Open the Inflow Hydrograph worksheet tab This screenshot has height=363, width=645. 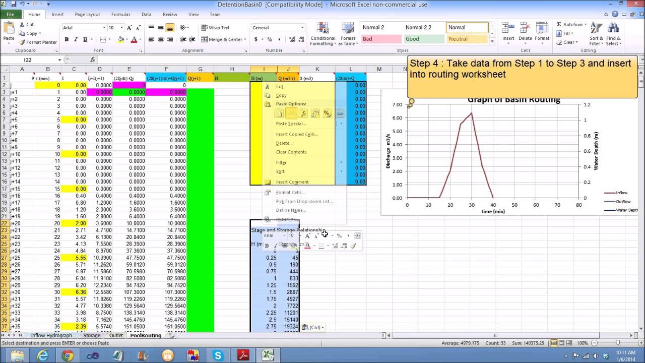(51, 335)
